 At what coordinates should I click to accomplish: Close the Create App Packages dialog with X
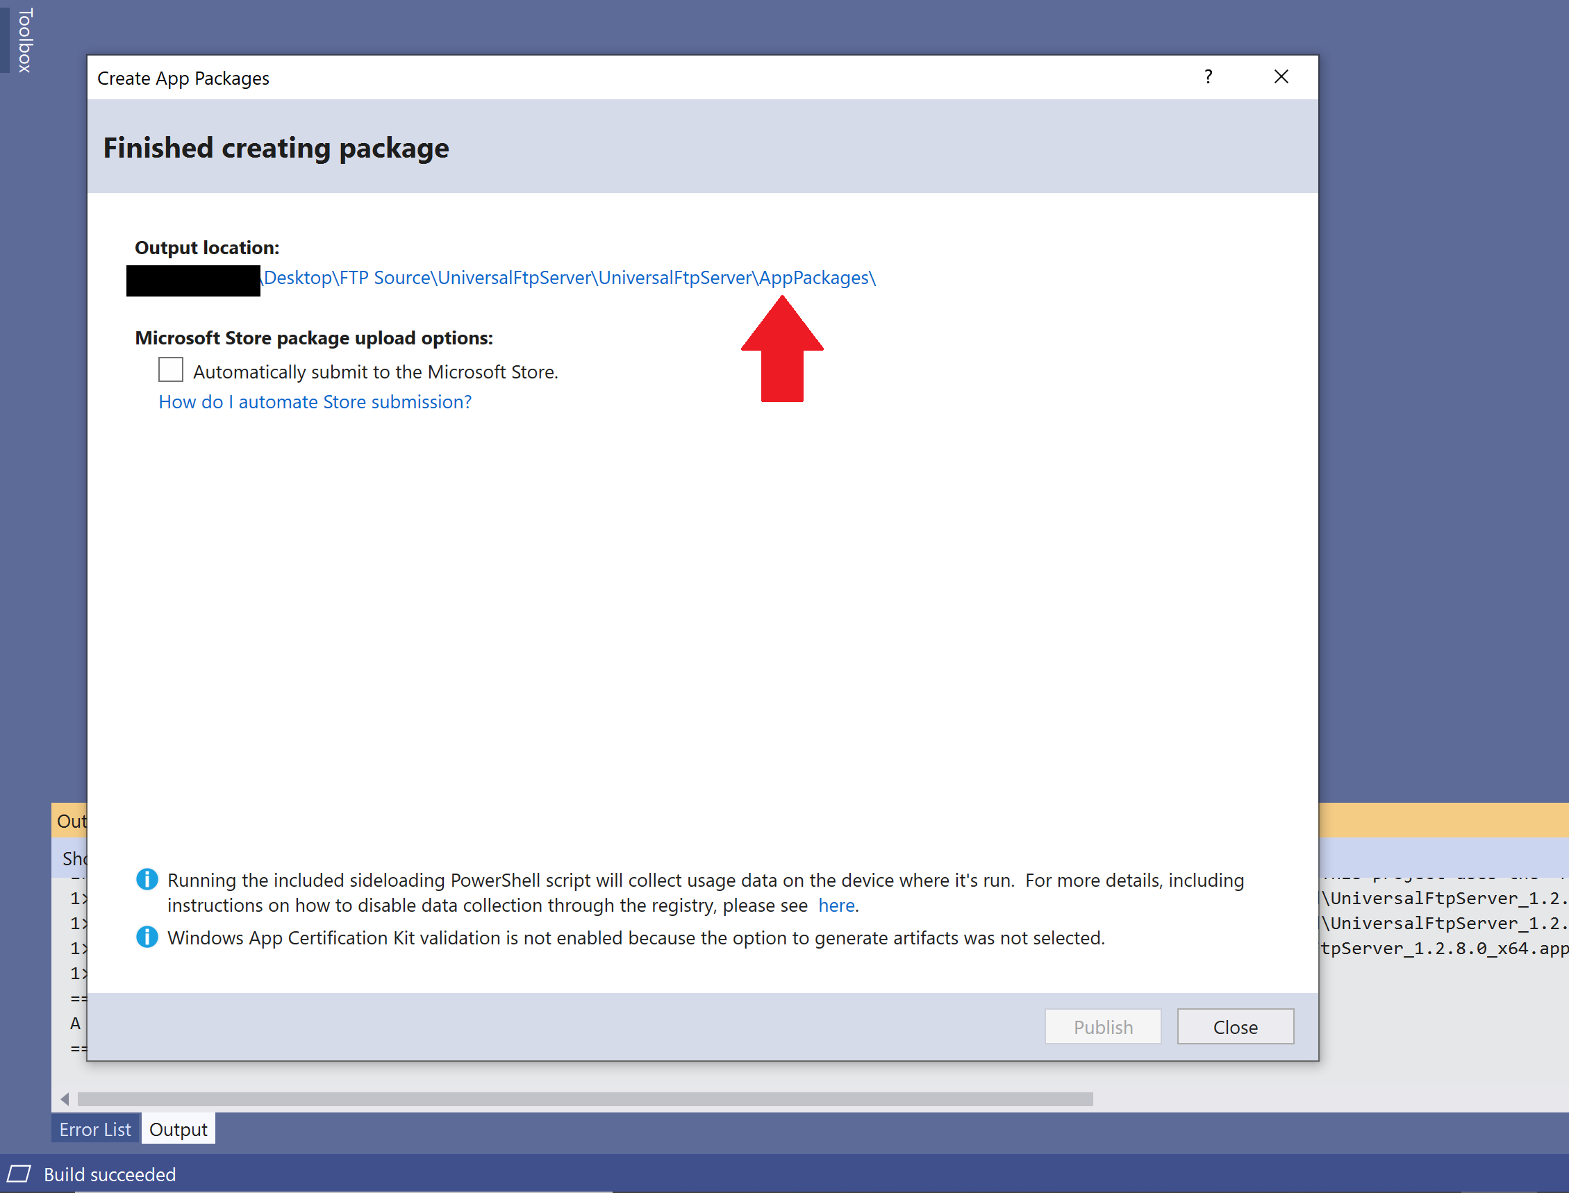1281,76
